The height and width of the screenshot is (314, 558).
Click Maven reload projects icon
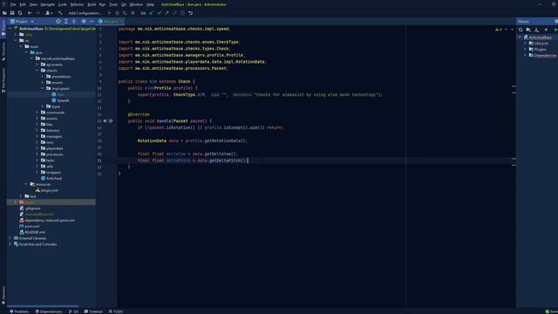point(521,30)
